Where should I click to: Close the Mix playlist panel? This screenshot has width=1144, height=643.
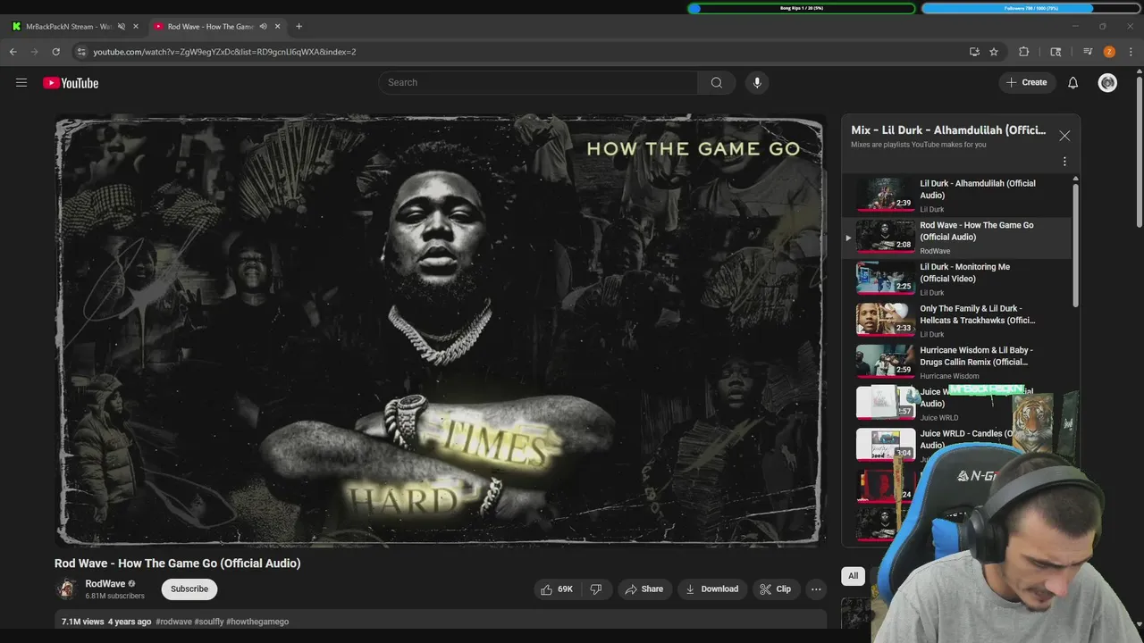(1064, 136)
